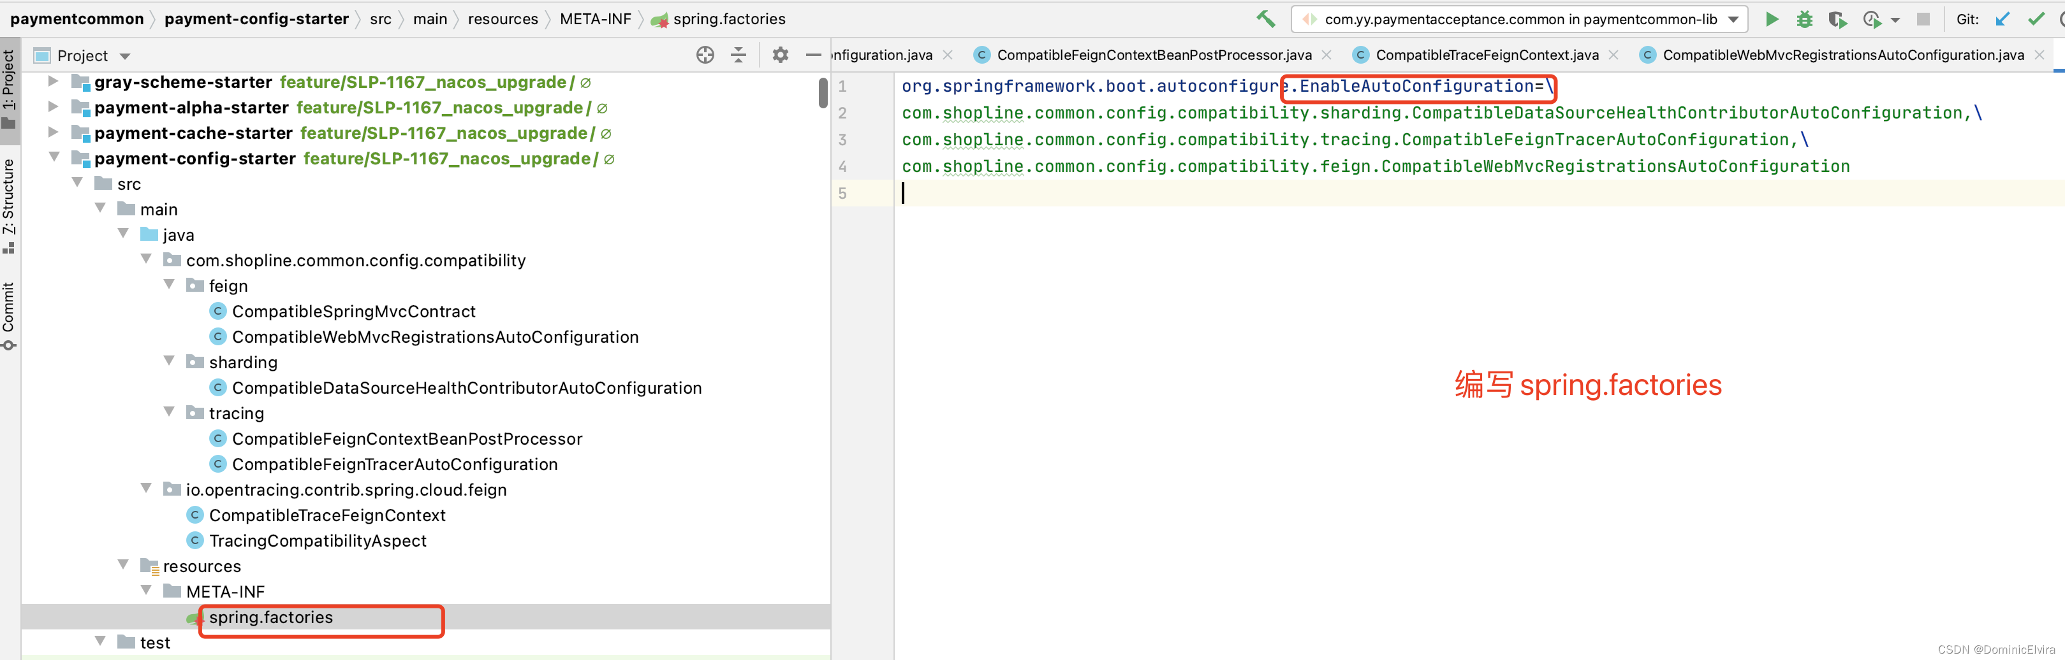Close CompatibleWebMvcRegistrationsAutoConfiguration.java tab
This screenshot has width=2065, height=660.
click(2040, 54)
